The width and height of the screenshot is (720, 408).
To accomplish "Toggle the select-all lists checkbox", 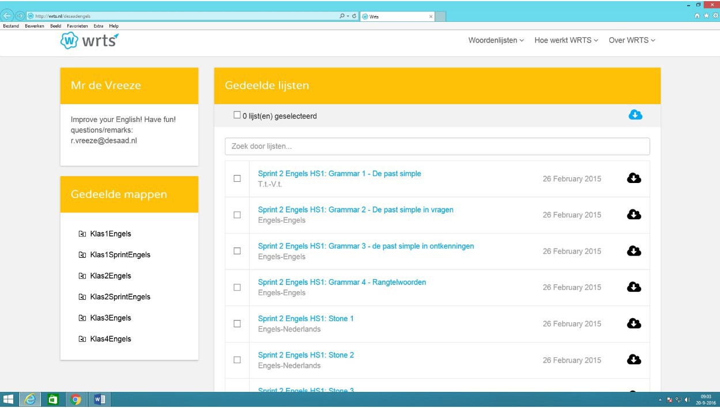I will click(237, 115).
